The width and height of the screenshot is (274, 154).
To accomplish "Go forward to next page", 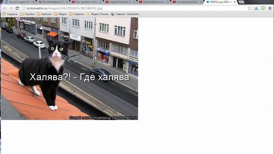I will pos(11,8).
